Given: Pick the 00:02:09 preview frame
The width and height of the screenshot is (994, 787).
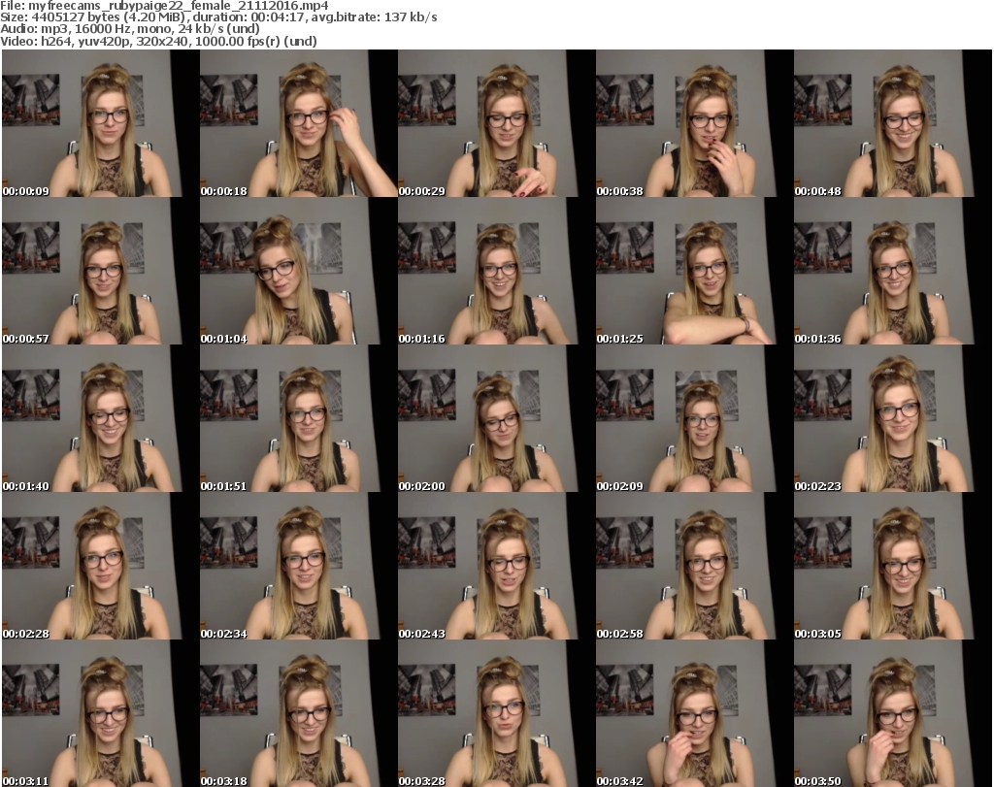Looking at the screenshot, I should click(695, 418).
